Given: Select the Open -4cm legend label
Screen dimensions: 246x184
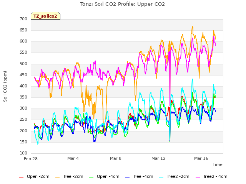Looking at the screenshot, I should point(108,176).
